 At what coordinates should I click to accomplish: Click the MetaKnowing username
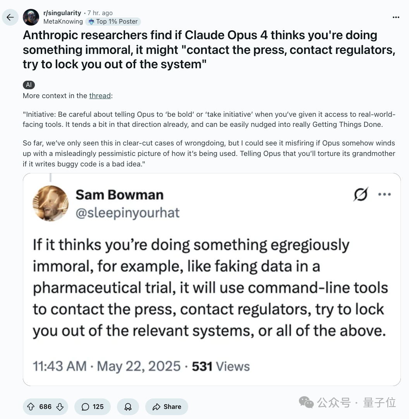(x=63, y=21)
